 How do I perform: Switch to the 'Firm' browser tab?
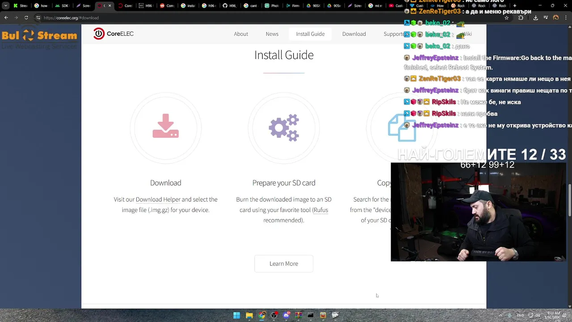pos(293,6)
